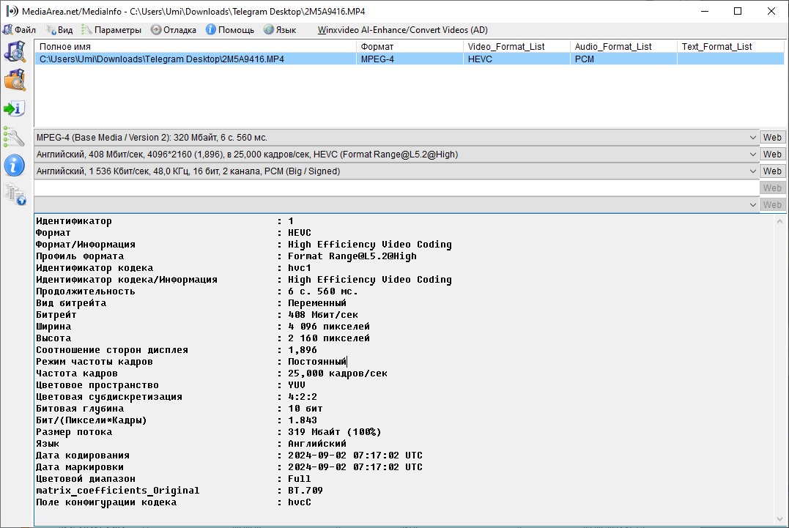Click the Полное имя column header
Image resolution: width=789 pixels, height=528 pixels.
click(x=196, y=46)
